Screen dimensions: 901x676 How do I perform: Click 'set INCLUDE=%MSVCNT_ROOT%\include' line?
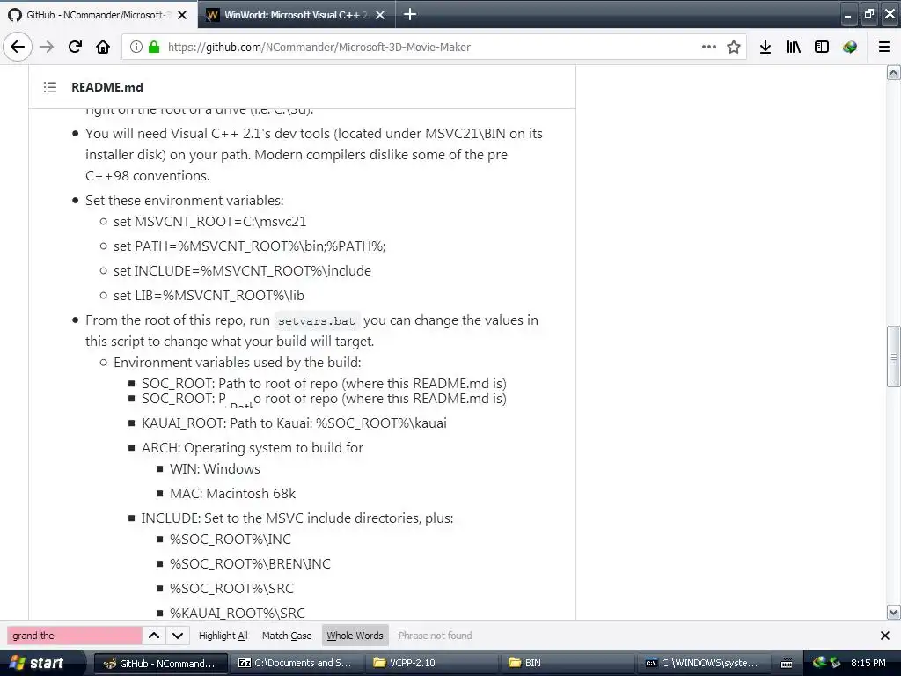(242, 271)
